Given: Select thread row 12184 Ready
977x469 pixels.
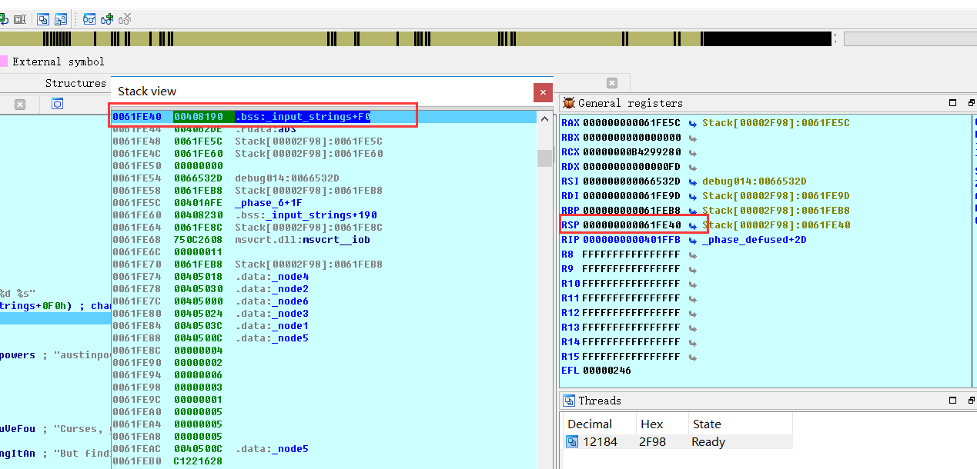Looking at the screenshot, I should pos(678,442).
